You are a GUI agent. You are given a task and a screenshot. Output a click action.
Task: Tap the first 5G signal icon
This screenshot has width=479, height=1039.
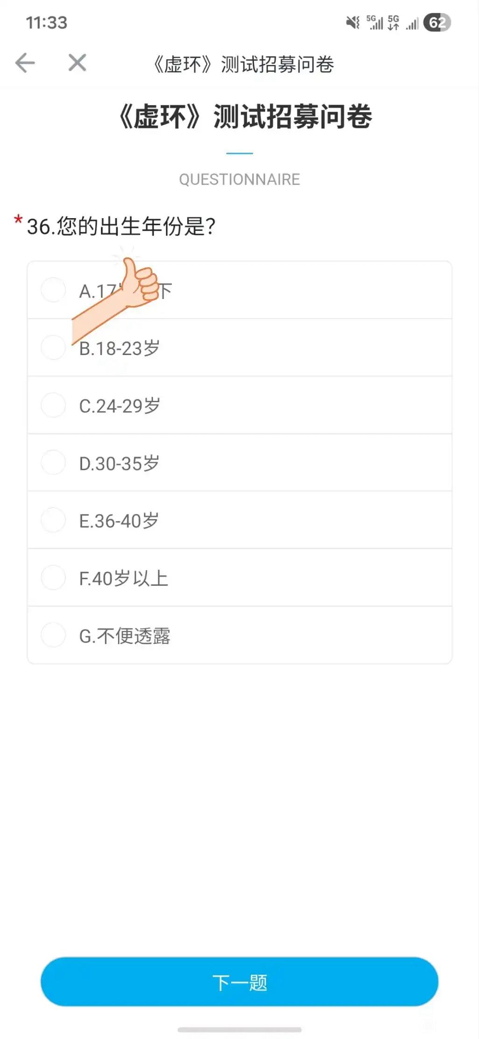tap(374, 22)
